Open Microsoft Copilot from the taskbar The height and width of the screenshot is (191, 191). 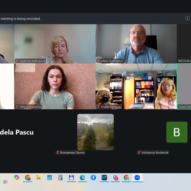[17, 178]
